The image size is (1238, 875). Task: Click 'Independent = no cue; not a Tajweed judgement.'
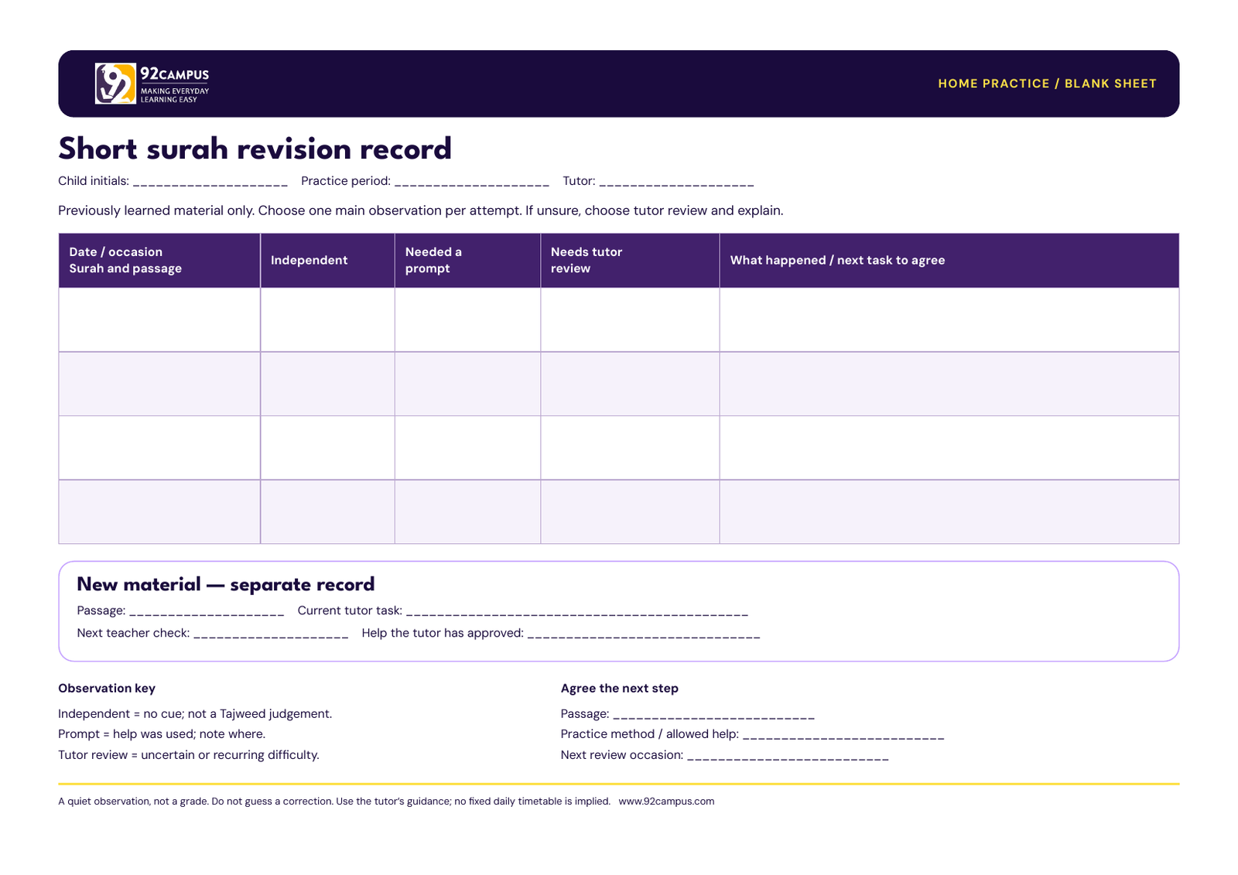(195, 714)
